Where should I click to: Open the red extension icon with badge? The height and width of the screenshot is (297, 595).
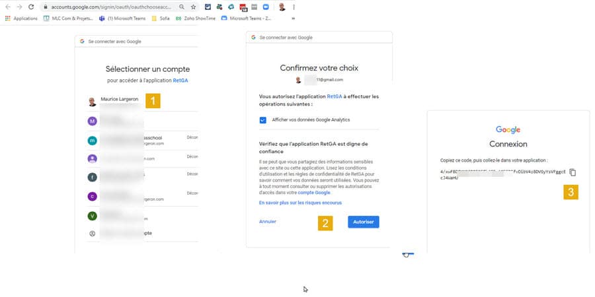pos(243,7)
